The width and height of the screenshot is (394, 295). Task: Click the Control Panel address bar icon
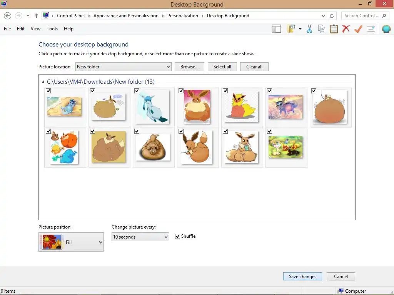[46, 15]
